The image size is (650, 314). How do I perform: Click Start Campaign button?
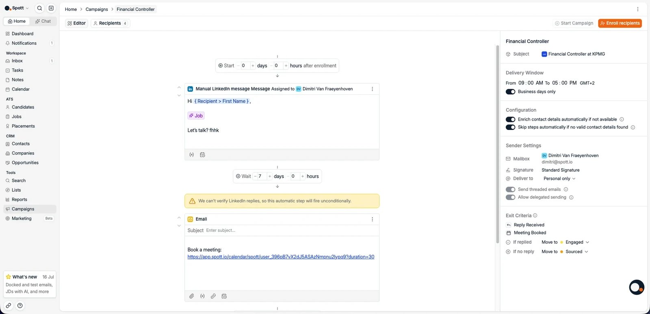(x=574, y=23)
